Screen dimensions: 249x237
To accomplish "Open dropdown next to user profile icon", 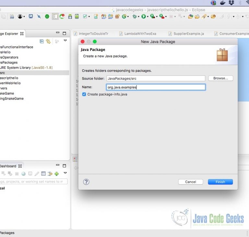I will 24,17.
